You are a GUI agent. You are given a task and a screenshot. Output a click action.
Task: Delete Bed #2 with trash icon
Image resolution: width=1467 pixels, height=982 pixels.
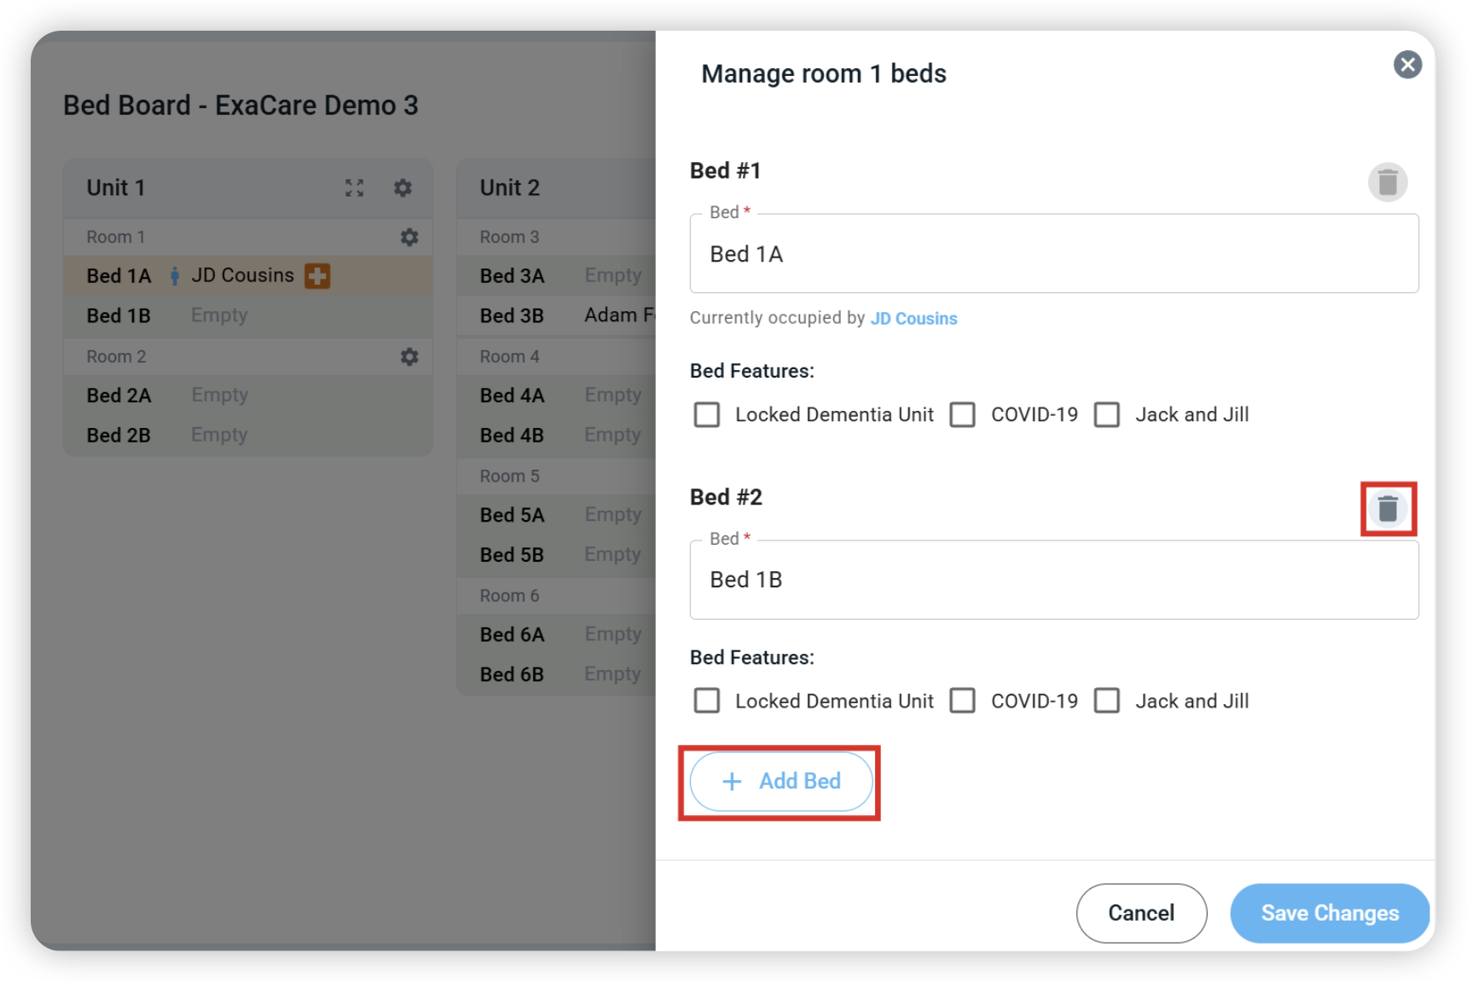[1388, 509]
